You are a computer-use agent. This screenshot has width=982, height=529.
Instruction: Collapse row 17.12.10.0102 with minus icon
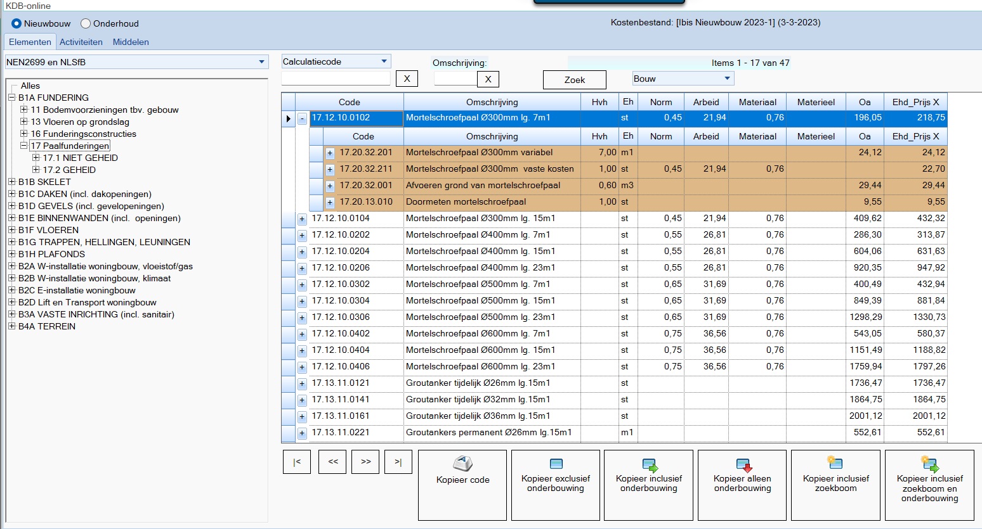(302, 118)
